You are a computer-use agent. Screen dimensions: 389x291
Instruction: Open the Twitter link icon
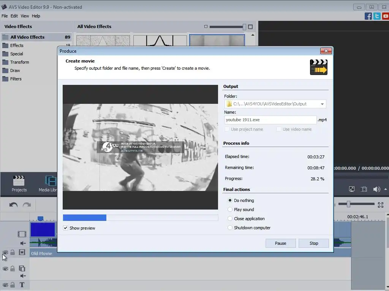tap(377, 16)
